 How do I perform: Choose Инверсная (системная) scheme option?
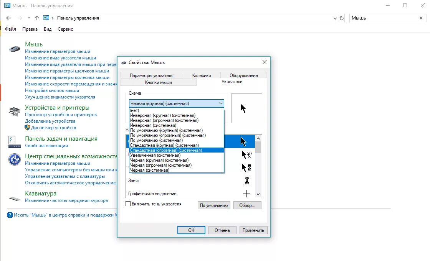coord(176,125)
